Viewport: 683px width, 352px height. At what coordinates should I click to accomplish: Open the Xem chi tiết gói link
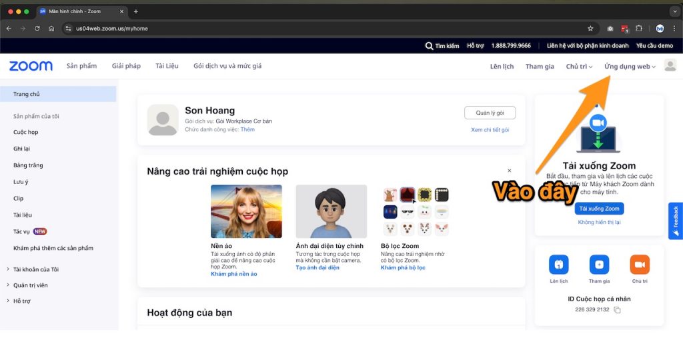coord(490,130)
